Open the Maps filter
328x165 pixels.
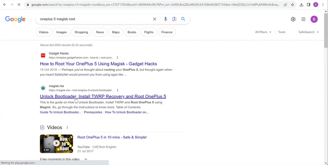click(x=116, y=32)
